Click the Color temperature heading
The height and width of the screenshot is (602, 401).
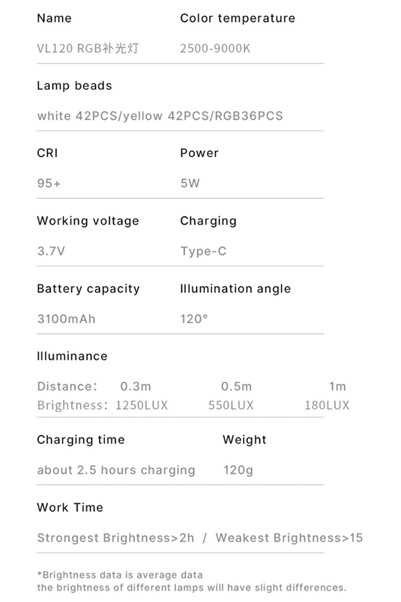tap(237, 18)
